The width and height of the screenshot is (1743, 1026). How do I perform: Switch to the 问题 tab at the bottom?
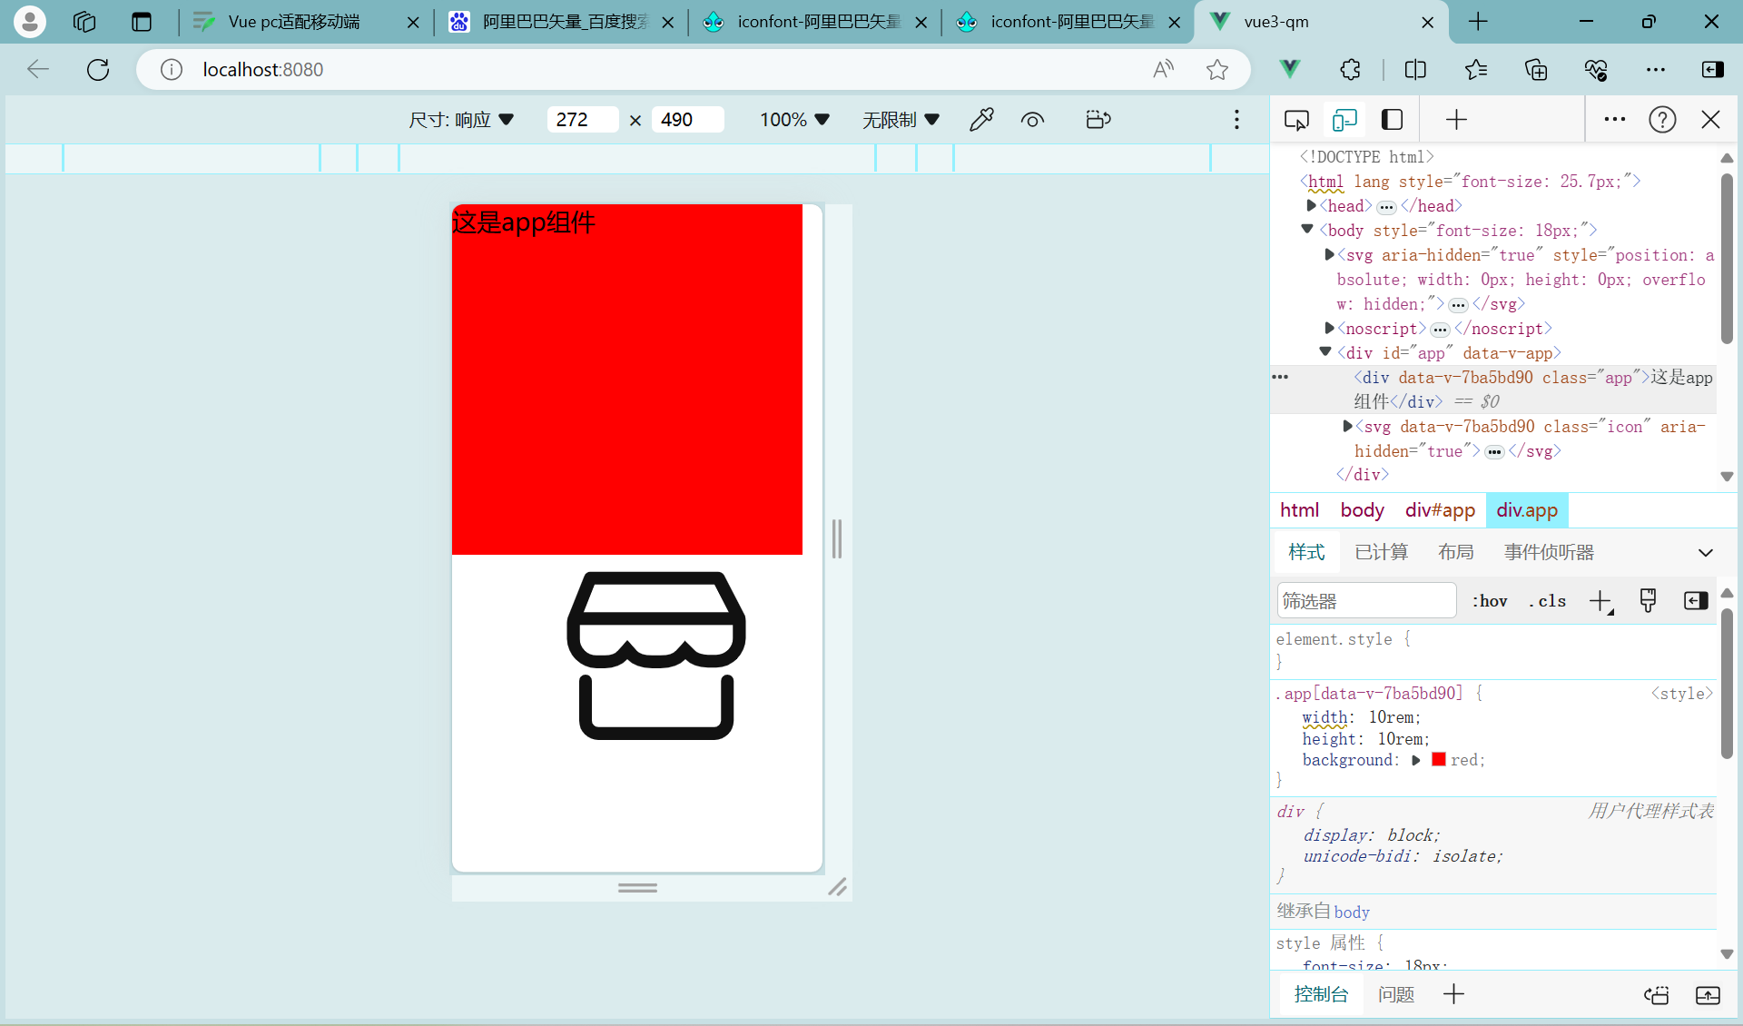(1395, 994)
